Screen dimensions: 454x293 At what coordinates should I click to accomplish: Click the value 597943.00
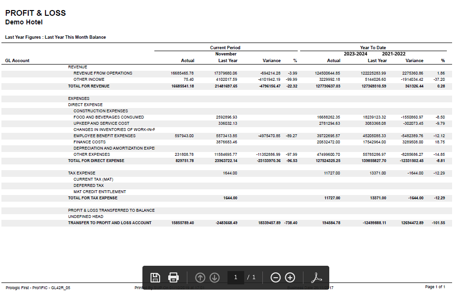pyautogui.click(x=184, y=136)
